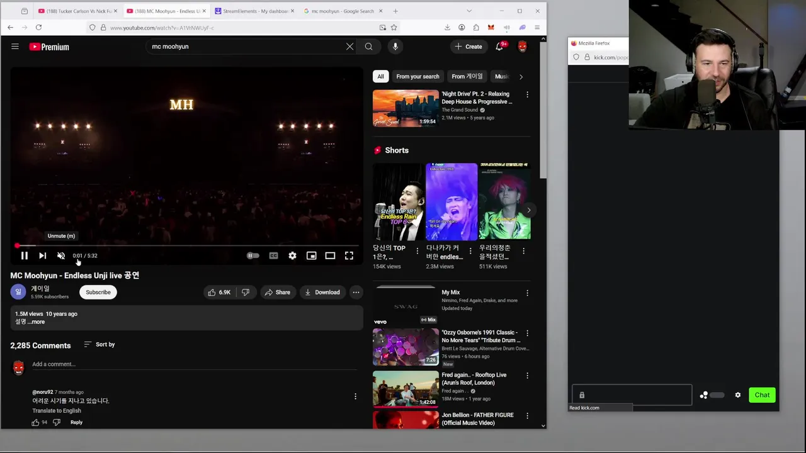Open options for the 154K views short
The height and width of the screenshot is (453, 806).
click(x=417, y=250)
